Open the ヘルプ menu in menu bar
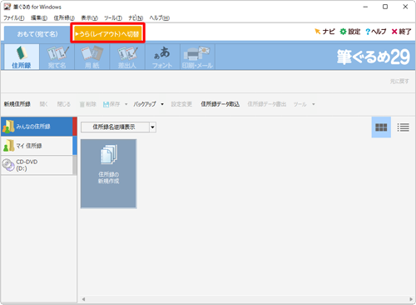This screenshot has height=305, width=416. (160, 18)
